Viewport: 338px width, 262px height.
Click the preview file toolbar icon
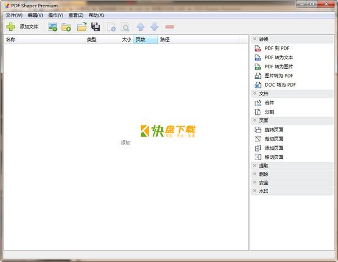(125, 27)
